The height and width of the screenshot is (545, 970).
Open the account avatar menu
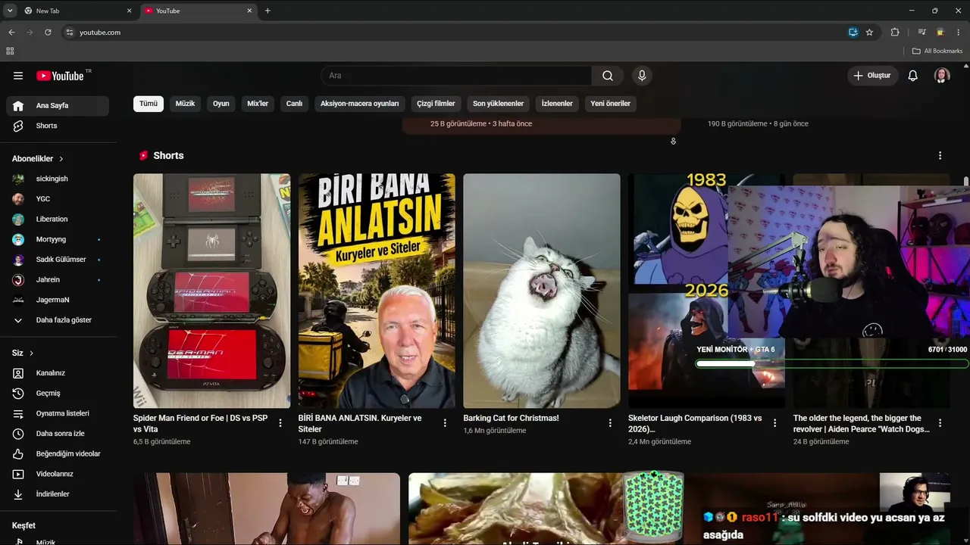[942, 76]
